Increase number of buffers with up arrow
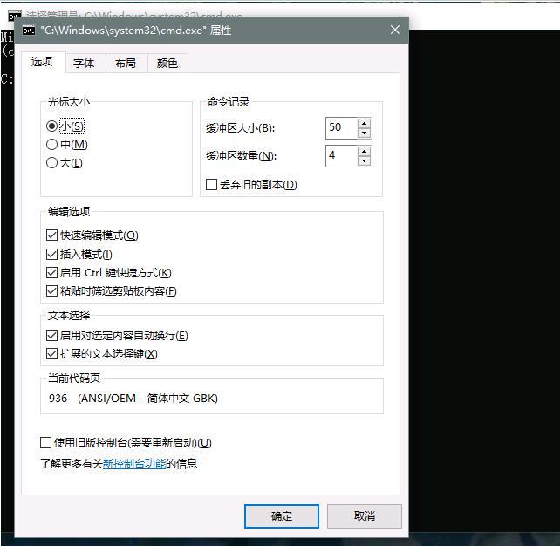 click(x=364, y=151)
